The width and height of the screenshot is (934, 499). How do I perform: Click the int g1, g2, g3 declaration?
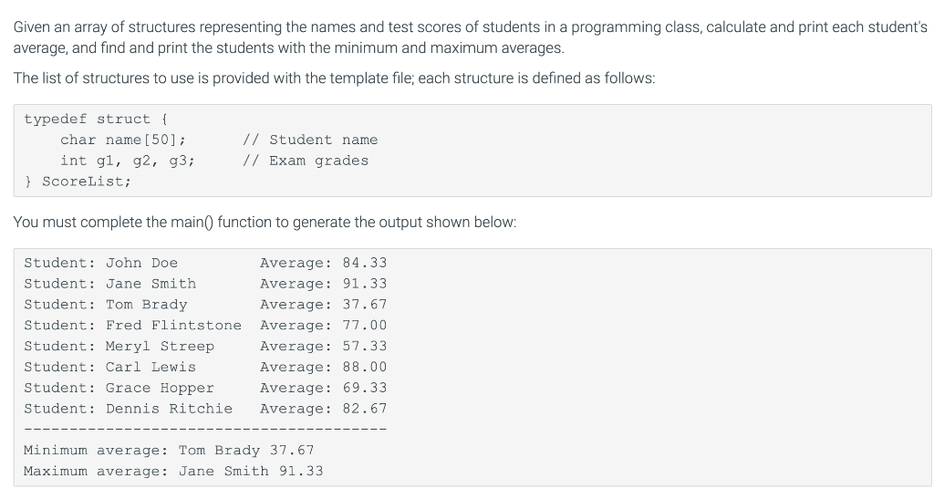(127, 161)
